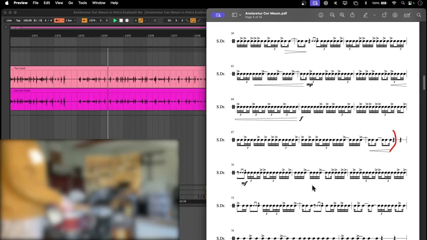Open the File menu
The height and width of the screenshot is (240, 427).
tap(35, 3)
